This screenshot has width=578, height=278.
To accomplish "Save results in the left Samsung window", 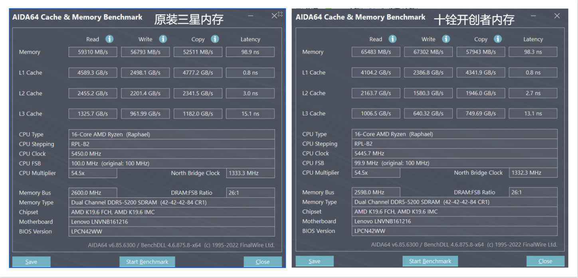I will click(31, 262).
